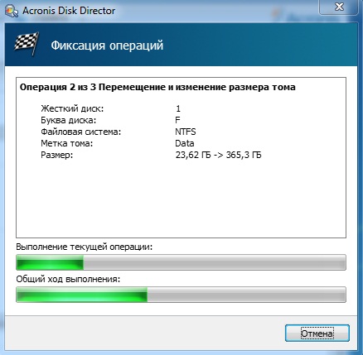Image resolution: width=363 pixels, height=355 pixels.
Task: Click the 'Acronis Disk Director' window title text
Action: click(x=69, y=11)
